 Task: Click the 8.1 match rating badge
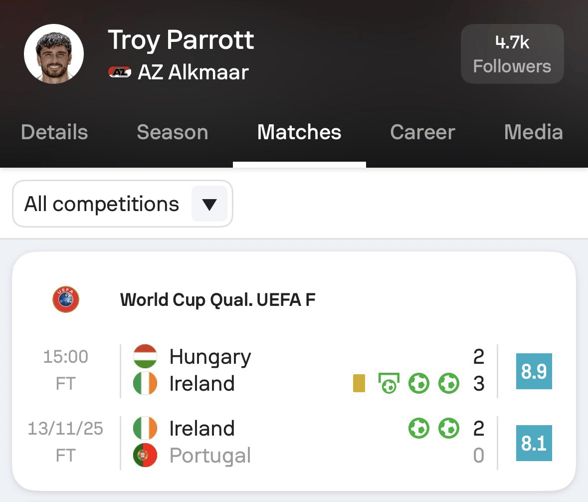click(534, 443)
